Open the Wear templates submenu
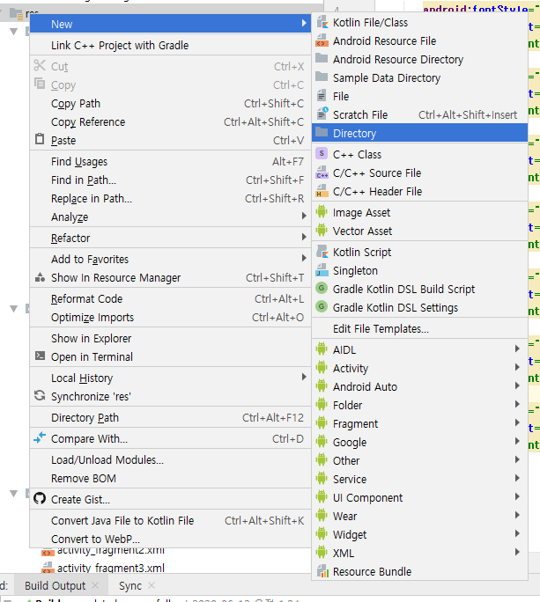The width and height of the screenshot is (540, 602). pyautogui.click(x=419, y=516)
